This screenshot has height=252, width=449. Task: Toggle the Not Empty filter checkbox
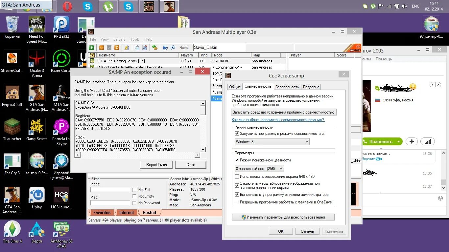click(x=134, y=196)
